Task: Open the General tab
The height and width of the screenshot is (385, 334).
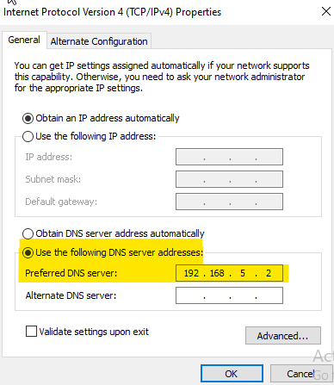Action: tap(24, 40)
